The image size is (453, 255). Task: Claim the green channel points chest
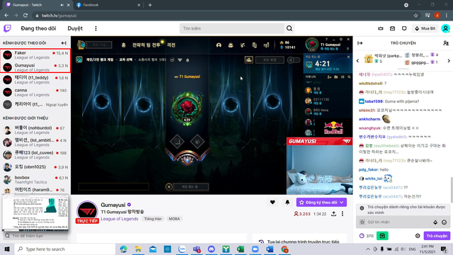tap(382, 236)
